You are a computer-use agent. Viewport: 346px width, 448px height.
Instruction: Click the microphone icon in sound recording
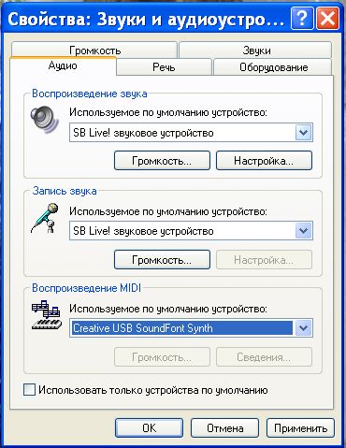pos(45,218)
